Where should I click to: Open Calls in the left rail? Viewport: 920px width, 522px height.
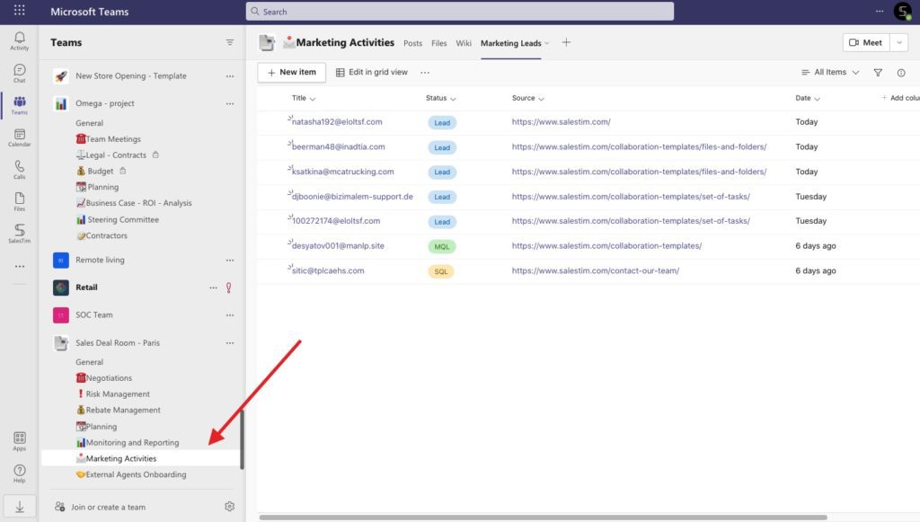(20, 170)
